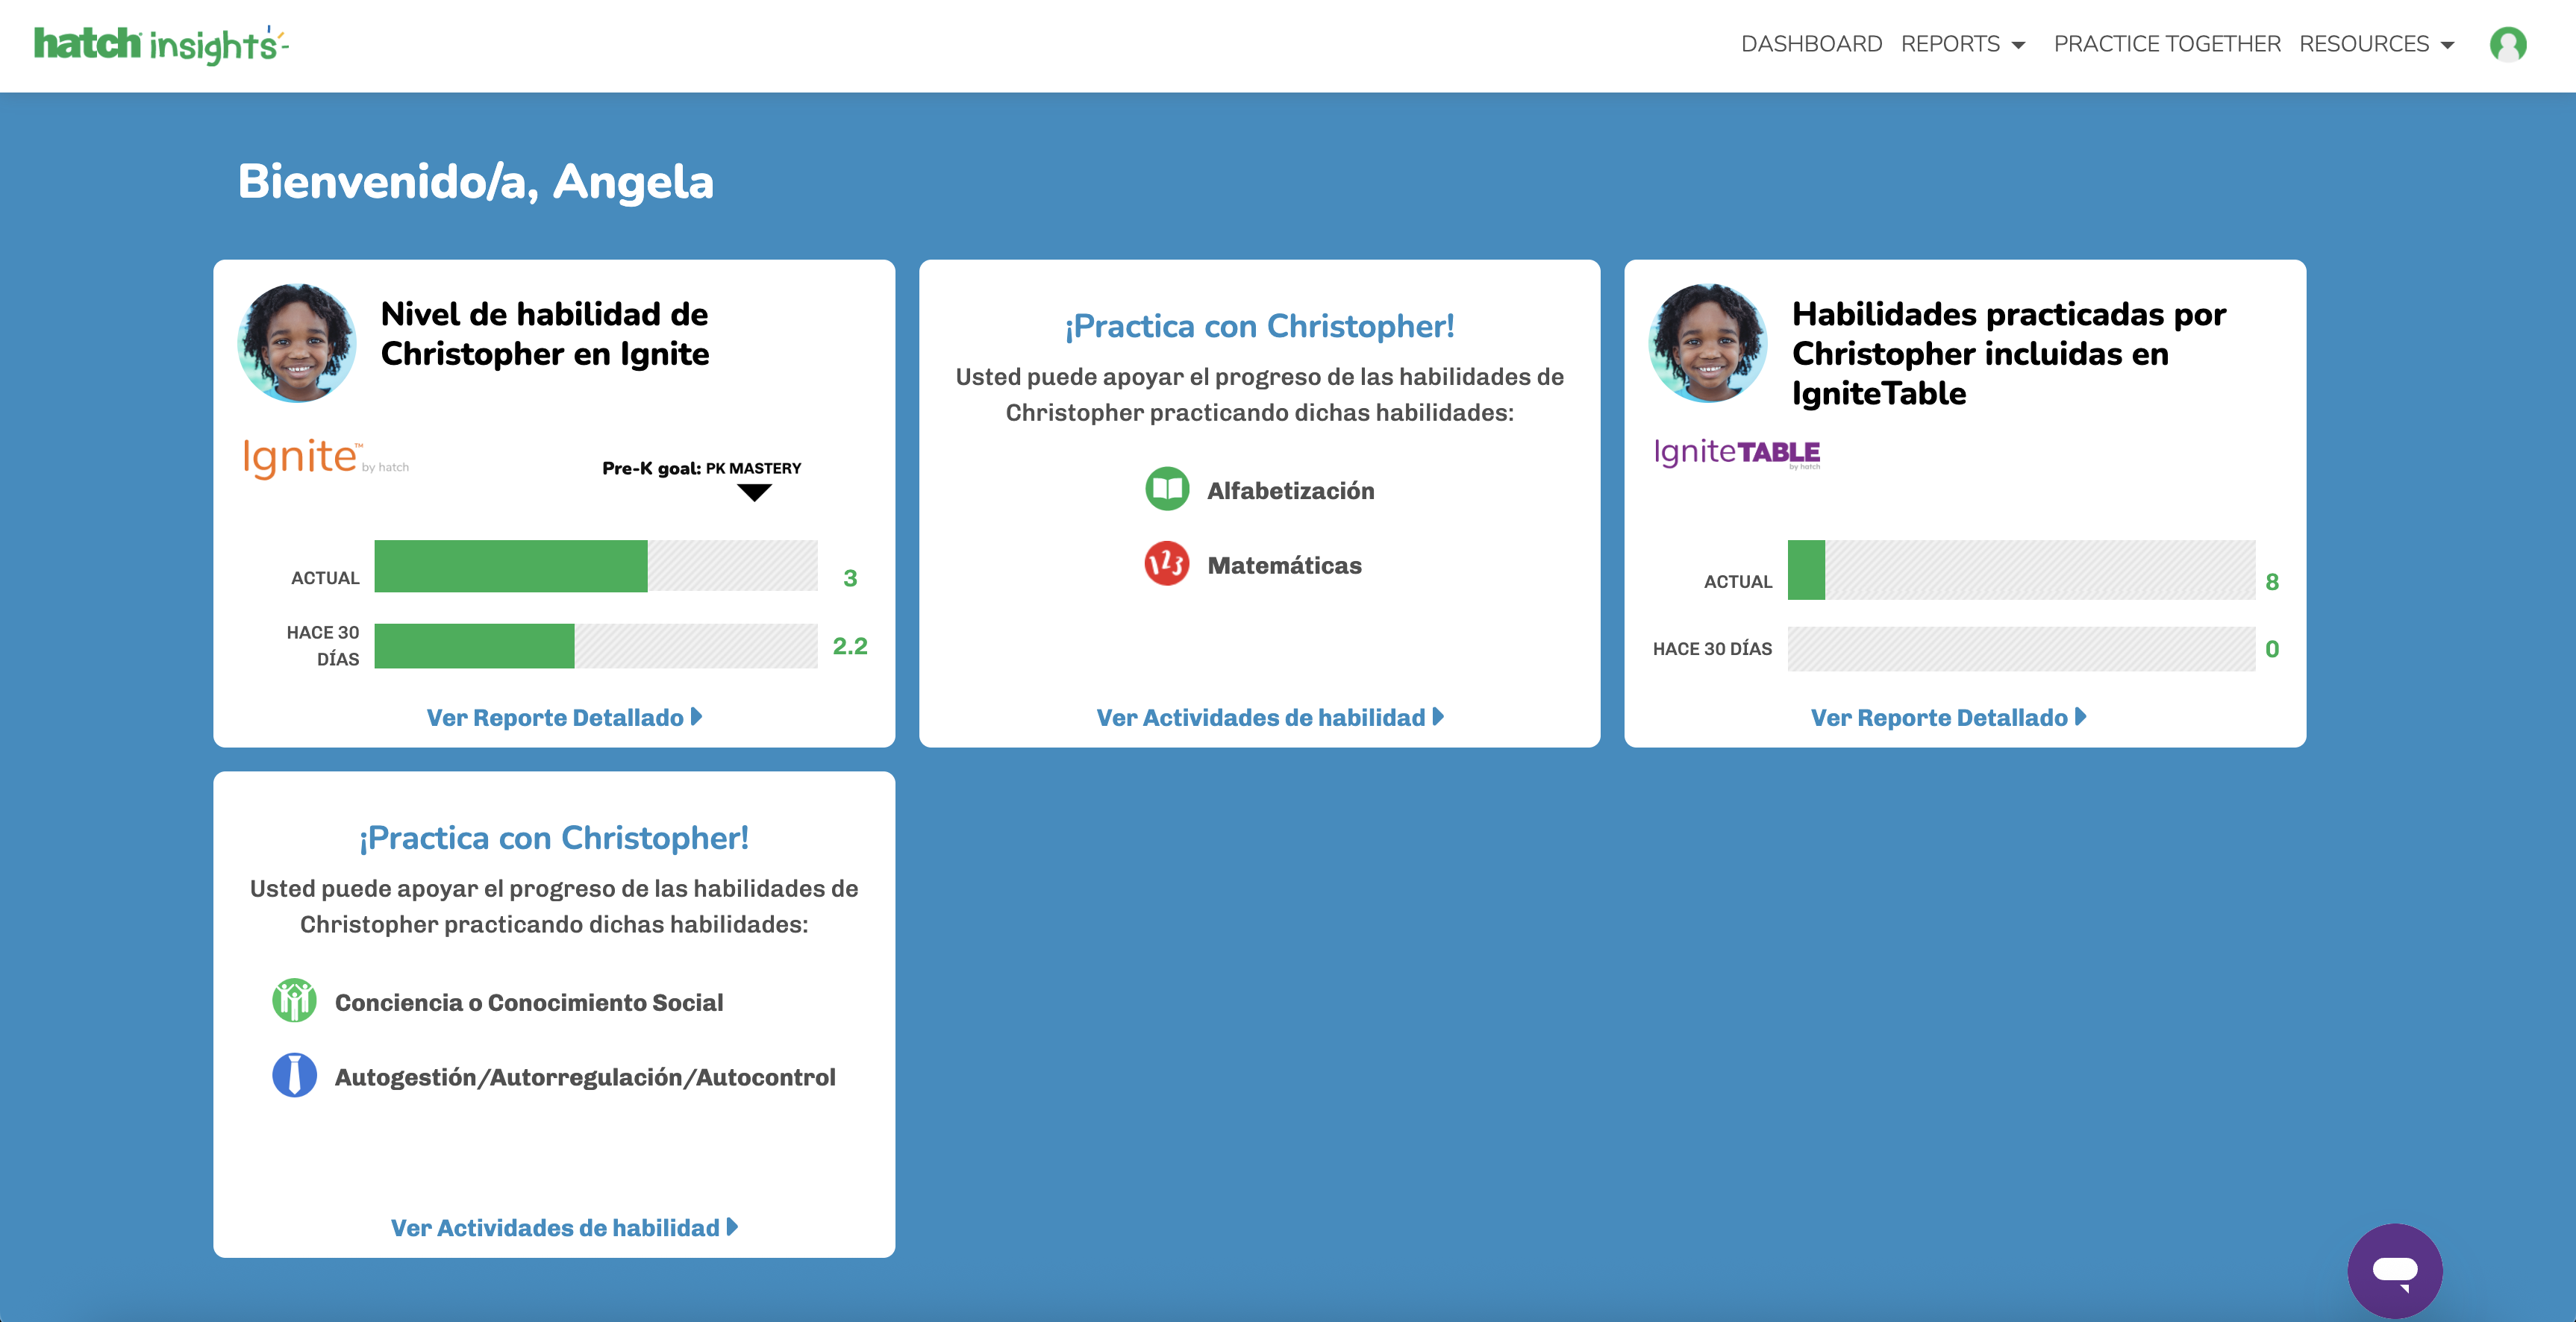Open the purple chat bubble widget
2576x1322 pixels.
[2394, 1270]
